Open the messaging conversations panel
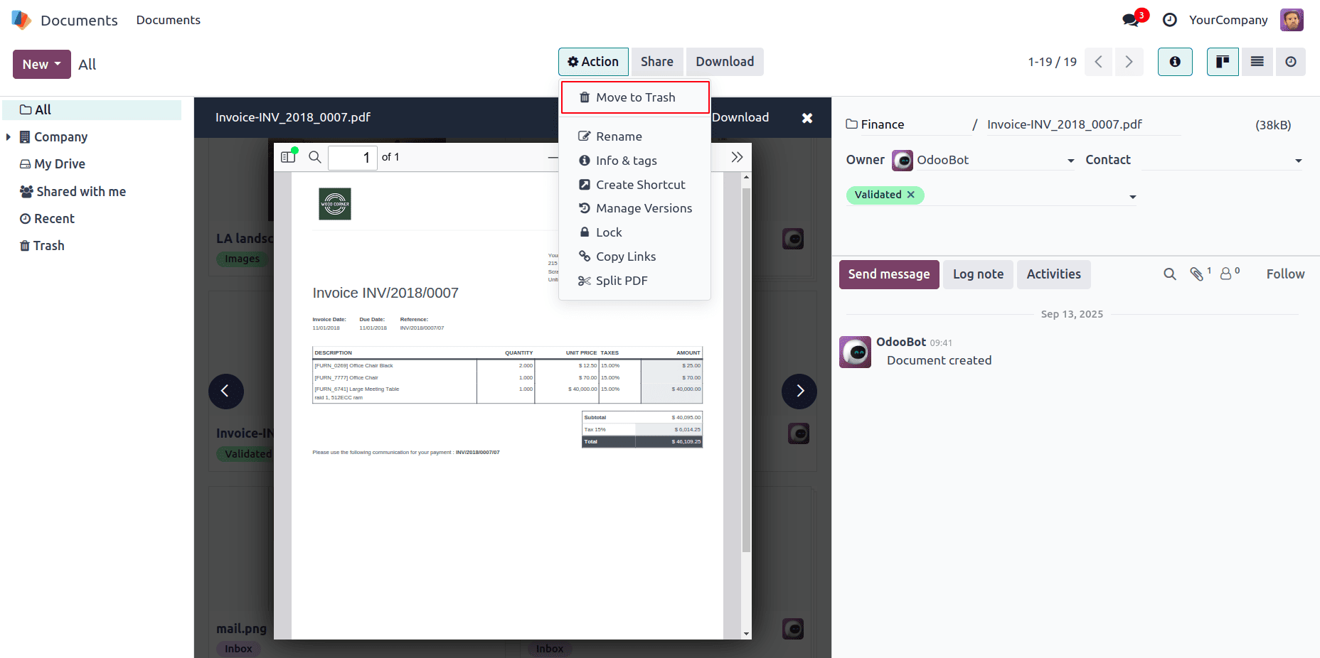Image resolution: width=1320 pixels, height=658 pixels. tap(1130, 19)
